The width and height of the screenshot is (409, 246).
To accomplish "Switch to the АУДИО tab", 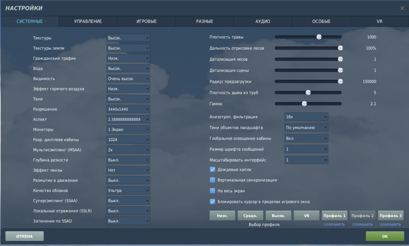I will (x=263, y=21).
